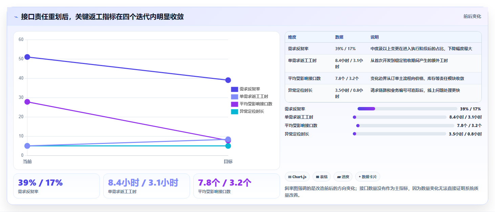Open the 8.4小时 / 3.1小时 data card
The image size is (495, 212).
click(x=147, y=186)
